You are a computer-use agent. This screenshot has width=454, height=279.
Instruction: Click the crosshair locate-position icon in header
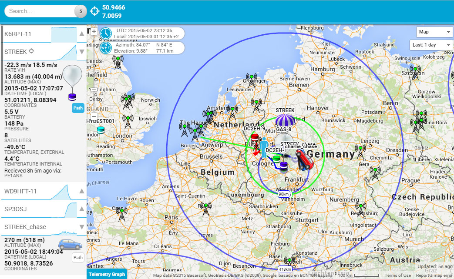click(95, 11)
